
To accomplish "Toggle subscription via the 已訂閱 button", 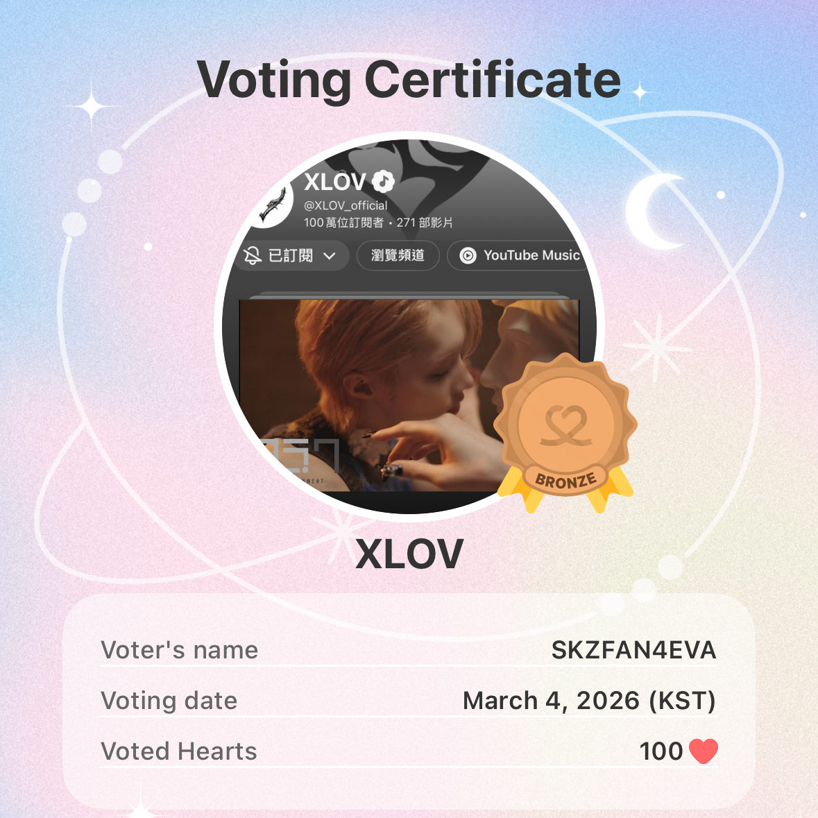I will tap(290, 255).
